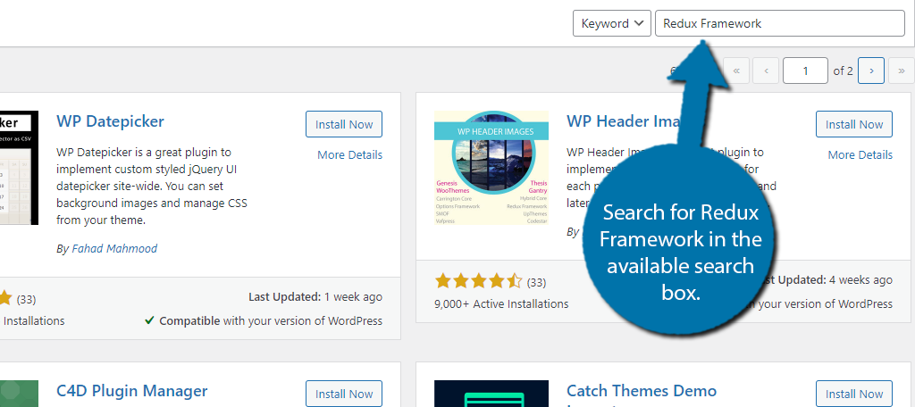Click 'Compatible with your version of WordPress' text
This screenshot has height=407, width=915.
[271, 320]
